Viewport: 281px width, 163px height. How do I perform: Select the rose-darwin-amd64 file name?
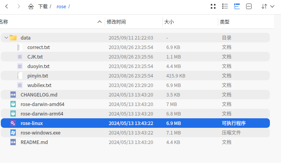click(x=42, y=104)
